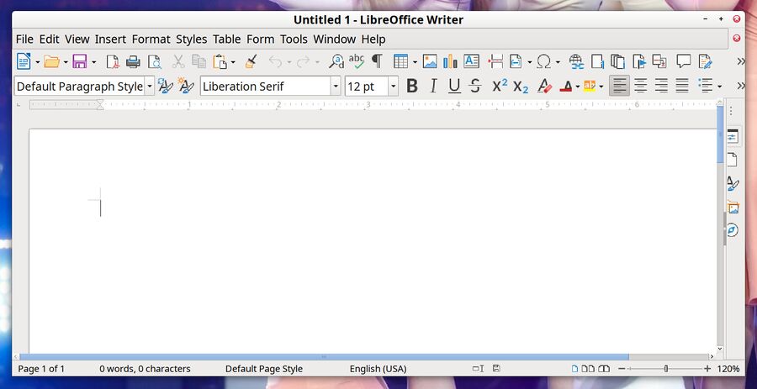Open the font size dropdown arrow
757x389 pixels.
point(393,87)
